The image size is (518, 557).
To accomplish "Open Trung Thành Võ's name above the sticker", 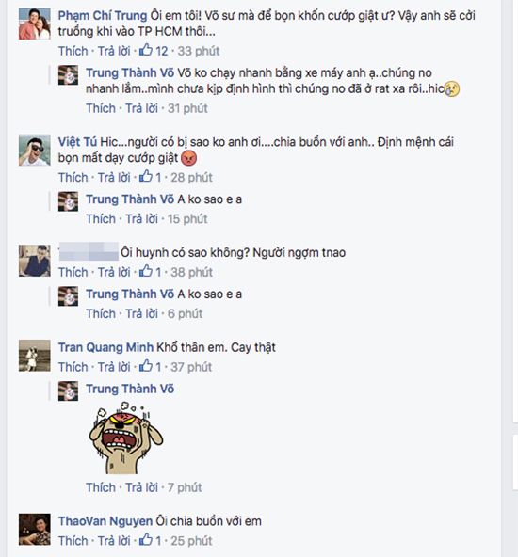I will click(x=130, y=389).
